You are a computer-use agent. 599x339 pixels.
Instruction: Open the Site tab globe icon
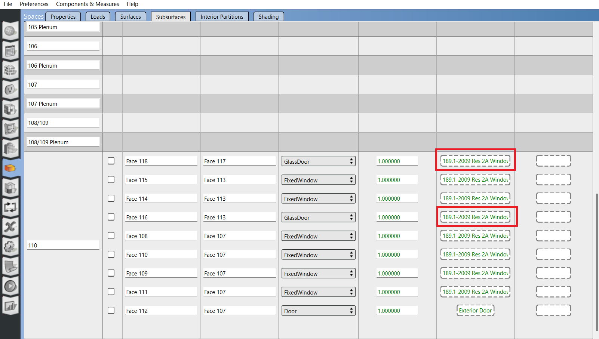tap(10, 31)
